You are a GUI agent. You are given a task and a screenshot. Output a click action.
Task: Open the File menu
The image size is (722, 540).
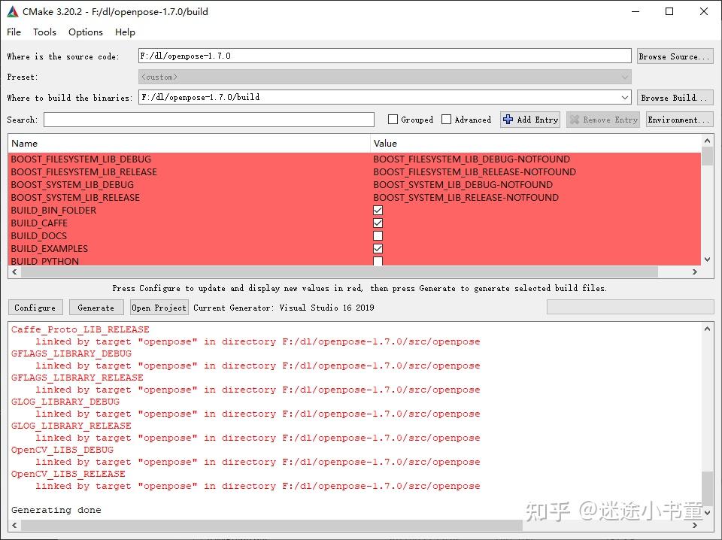click(x=14, y=32)
